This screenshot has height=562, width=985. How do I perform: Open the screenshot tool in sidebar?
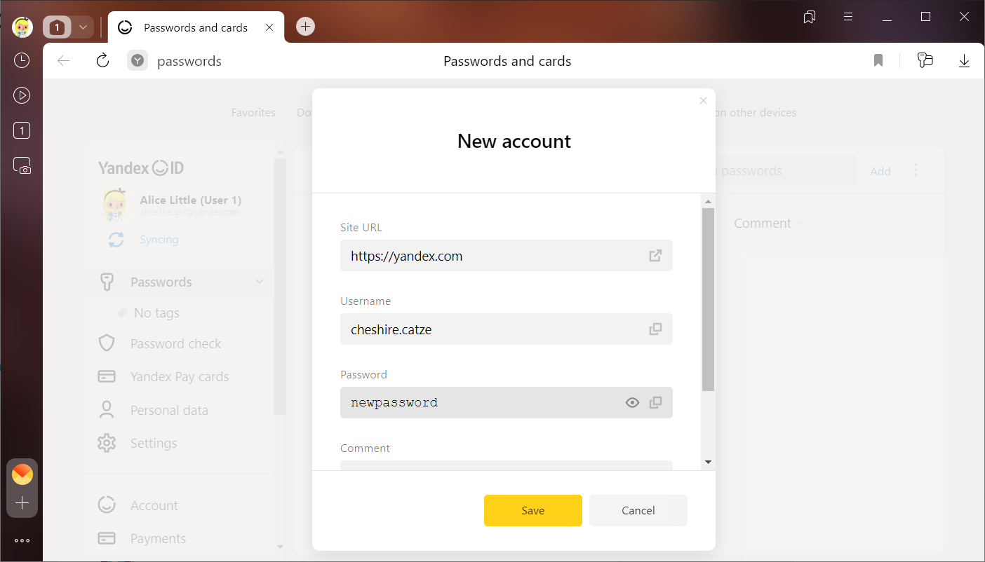point(22,166)
